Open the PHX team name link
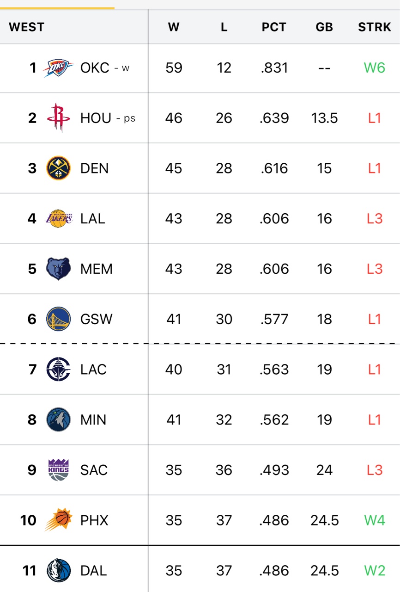400x592 pixels. click(x=94, y=520)
